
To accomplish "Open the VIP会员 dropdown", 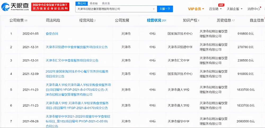I will click(x=196, y=9).
